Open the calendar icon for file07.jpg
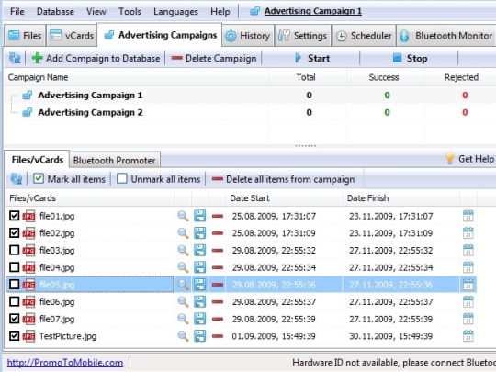The height and width of the screenshot is (372, 496). [468, 319]
